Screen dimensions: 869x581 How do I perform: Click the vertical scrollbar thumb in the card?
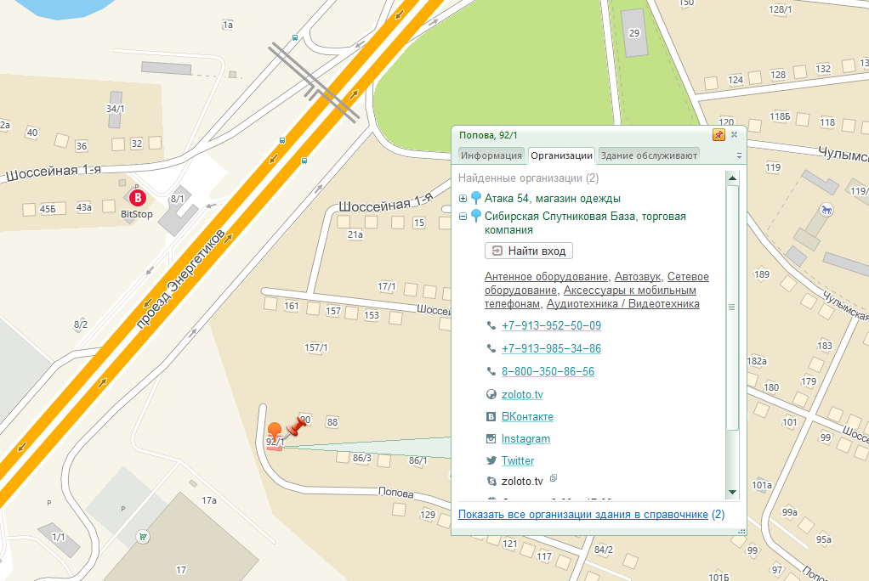(732, 307)
